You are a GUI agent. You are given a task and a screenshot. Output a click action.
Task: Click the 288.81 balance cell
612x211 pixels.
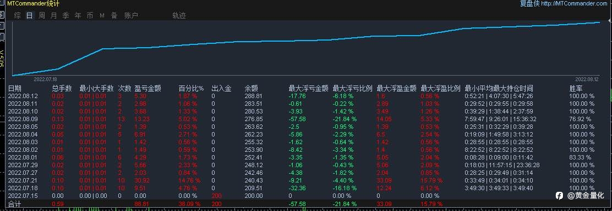click(253, 96)
